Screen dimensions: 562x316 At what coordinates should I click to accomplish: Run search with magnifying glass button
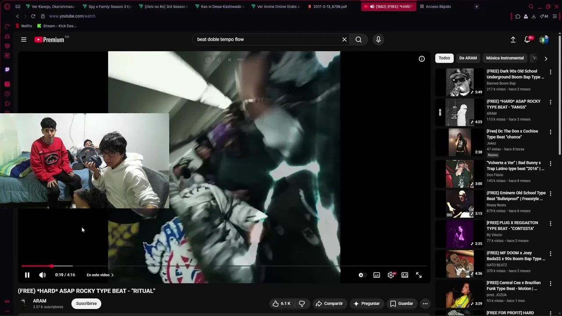(x=359, y=39)
